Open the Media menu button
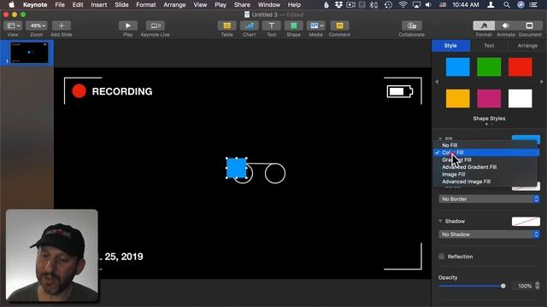The image size is (547, 307). point(315,26)
